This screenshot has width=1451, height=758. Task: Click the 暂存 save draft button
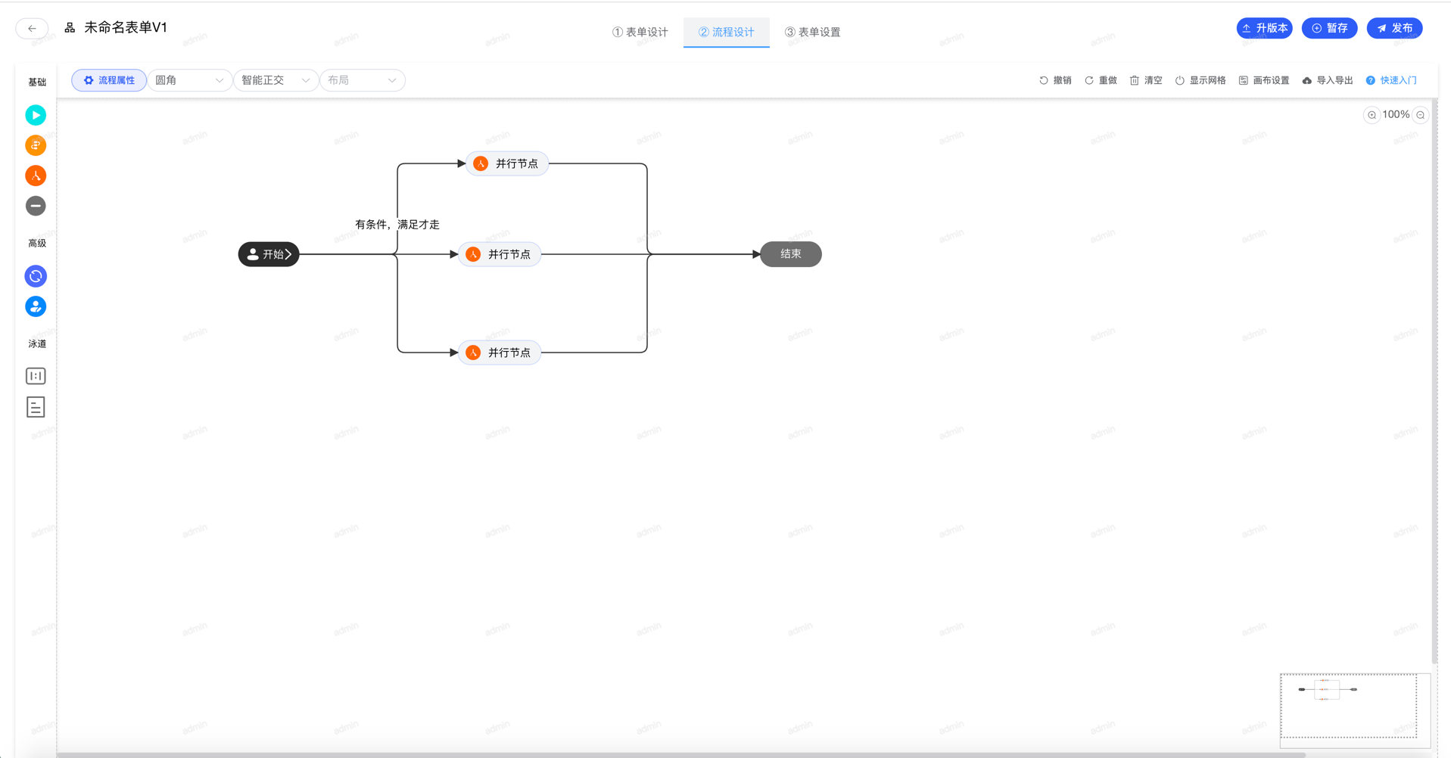coord(1329,28)
